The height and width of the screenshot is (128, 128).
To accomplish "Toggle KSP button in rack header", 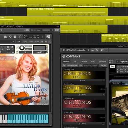I will 42,42.
